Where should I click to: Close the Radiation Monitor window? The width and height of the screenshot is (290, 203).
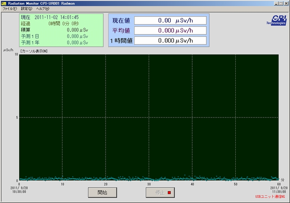coord(286,3)
